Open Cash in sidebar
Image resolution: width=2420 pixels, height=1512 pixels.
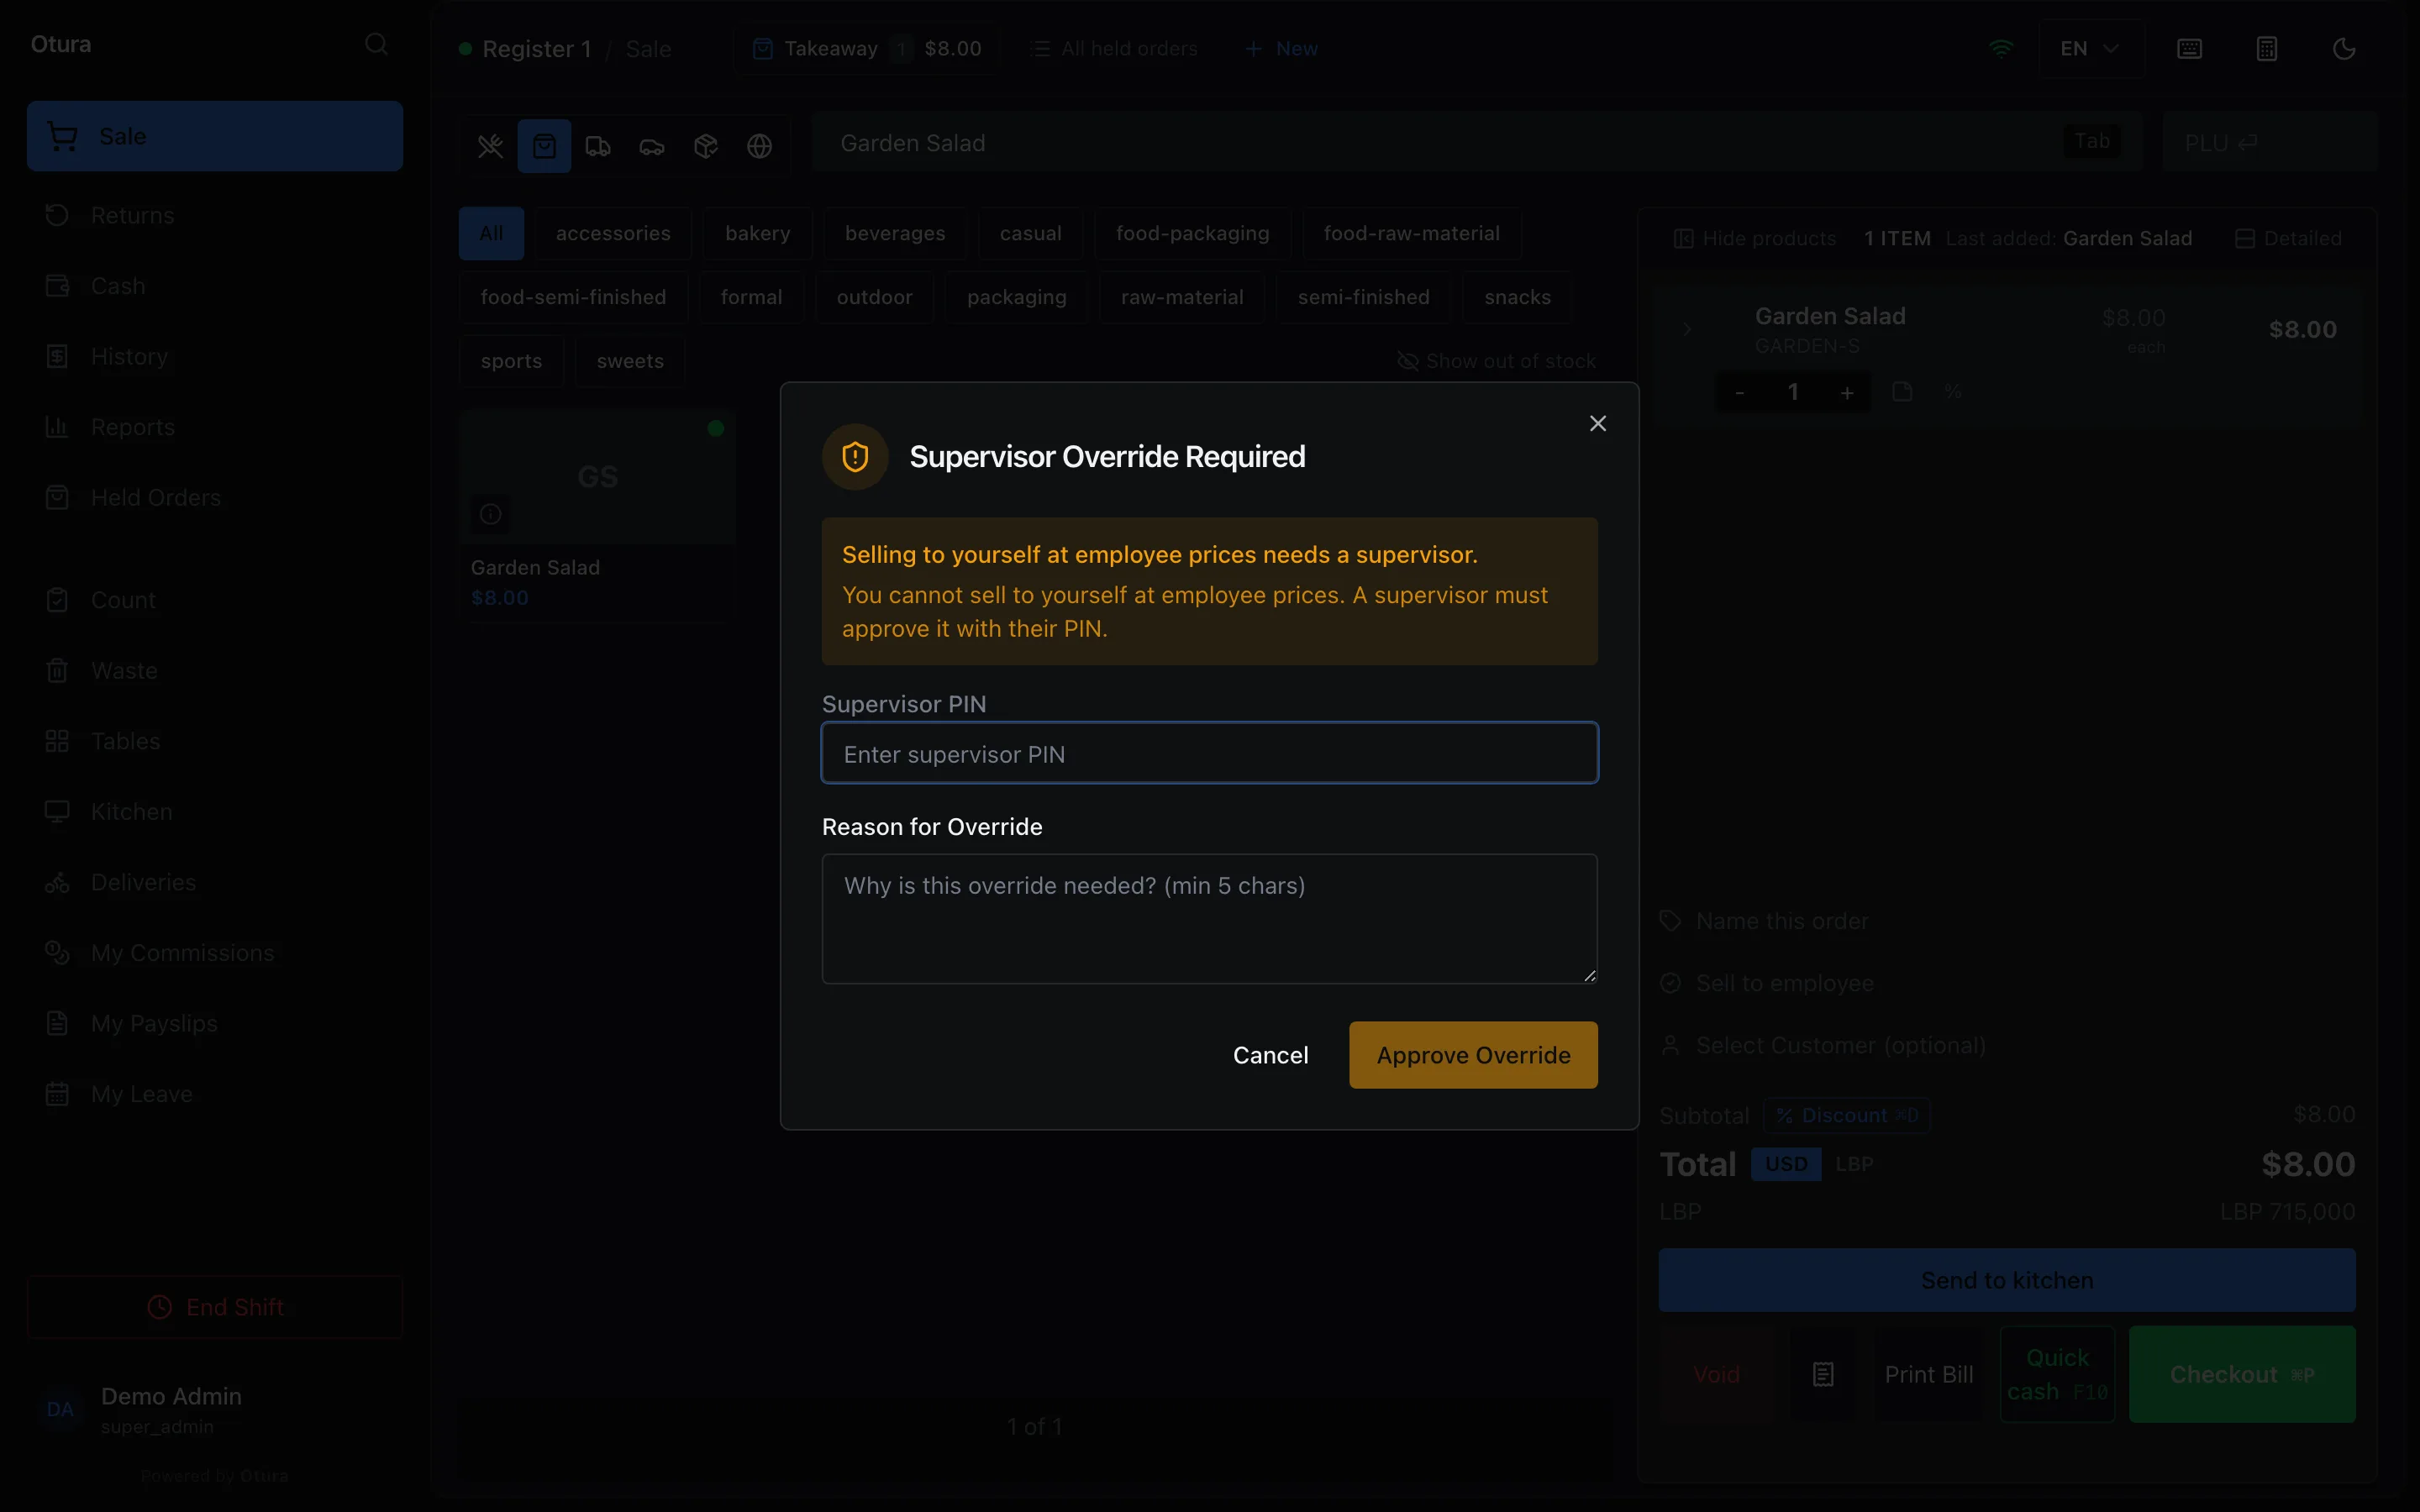[x=215, y=286]
